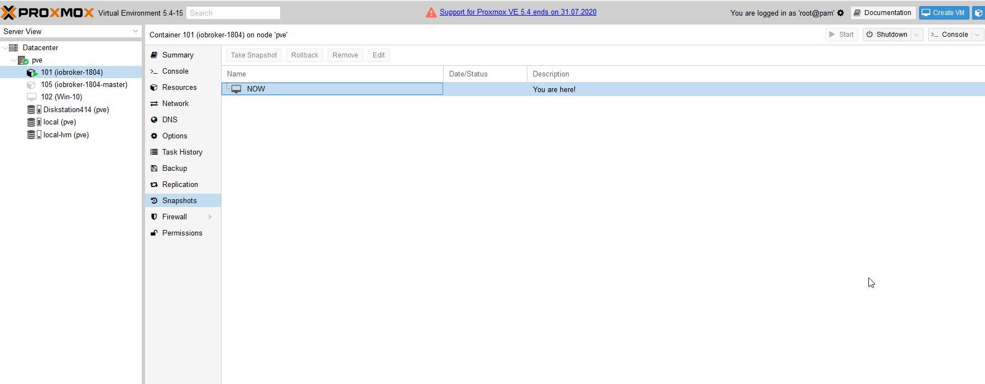
Task: Click the DNS globe icon
Action: point(154,120)
